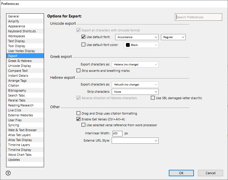Click the black font color swatch
Viewport: 228px width, 180px height.
pos(128,45)
